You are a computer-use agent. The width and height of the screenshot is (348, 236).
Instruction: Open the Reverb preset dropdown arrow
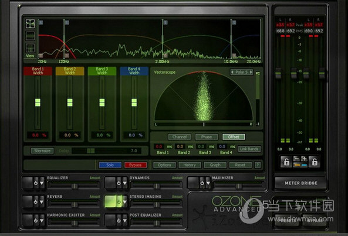pyautogui.click(x=42, y=201)
